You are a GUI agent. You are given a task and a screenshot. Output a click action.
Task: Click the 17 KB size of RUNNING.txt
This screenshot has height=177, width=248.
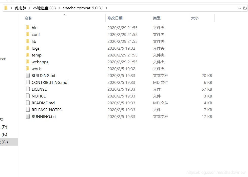(207, 117)
